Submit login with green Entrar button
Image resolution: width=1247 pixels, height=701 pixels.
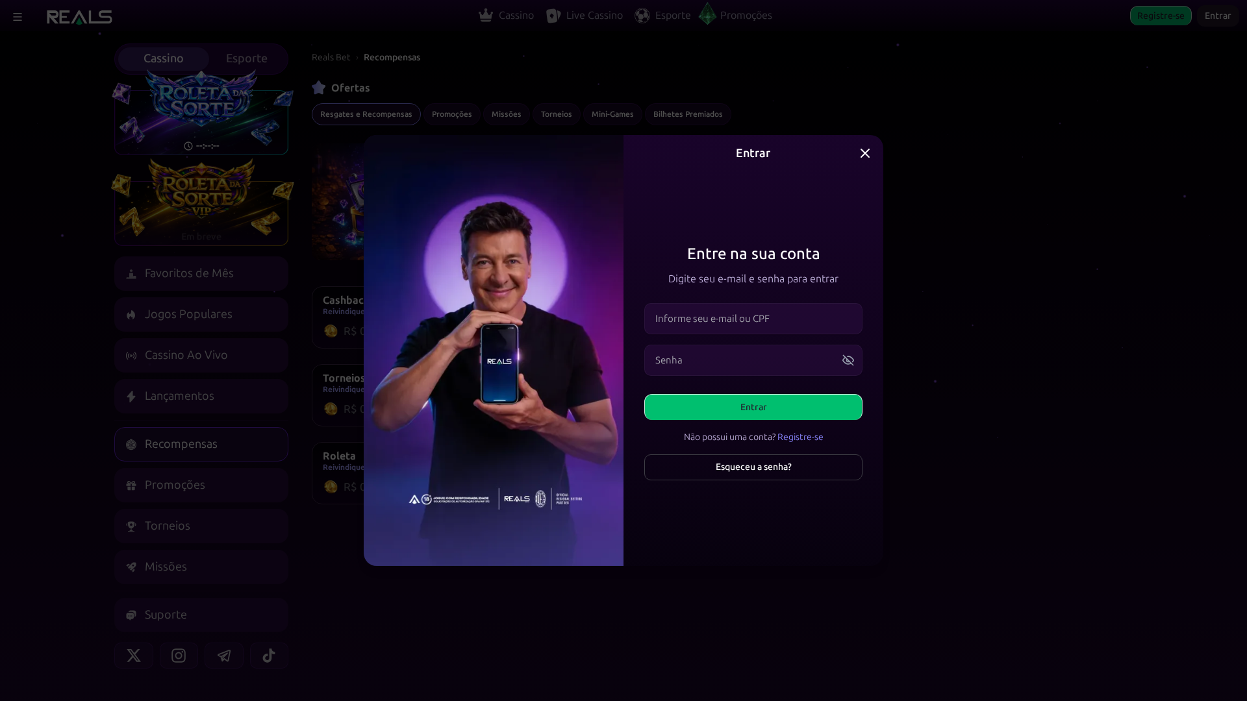click(753, 407)
